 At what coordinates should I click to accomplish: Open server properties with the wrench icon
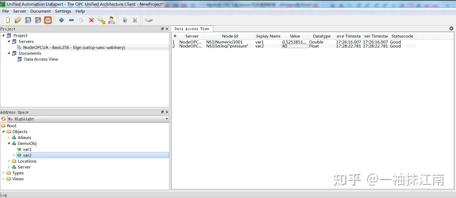pos(101,20)
